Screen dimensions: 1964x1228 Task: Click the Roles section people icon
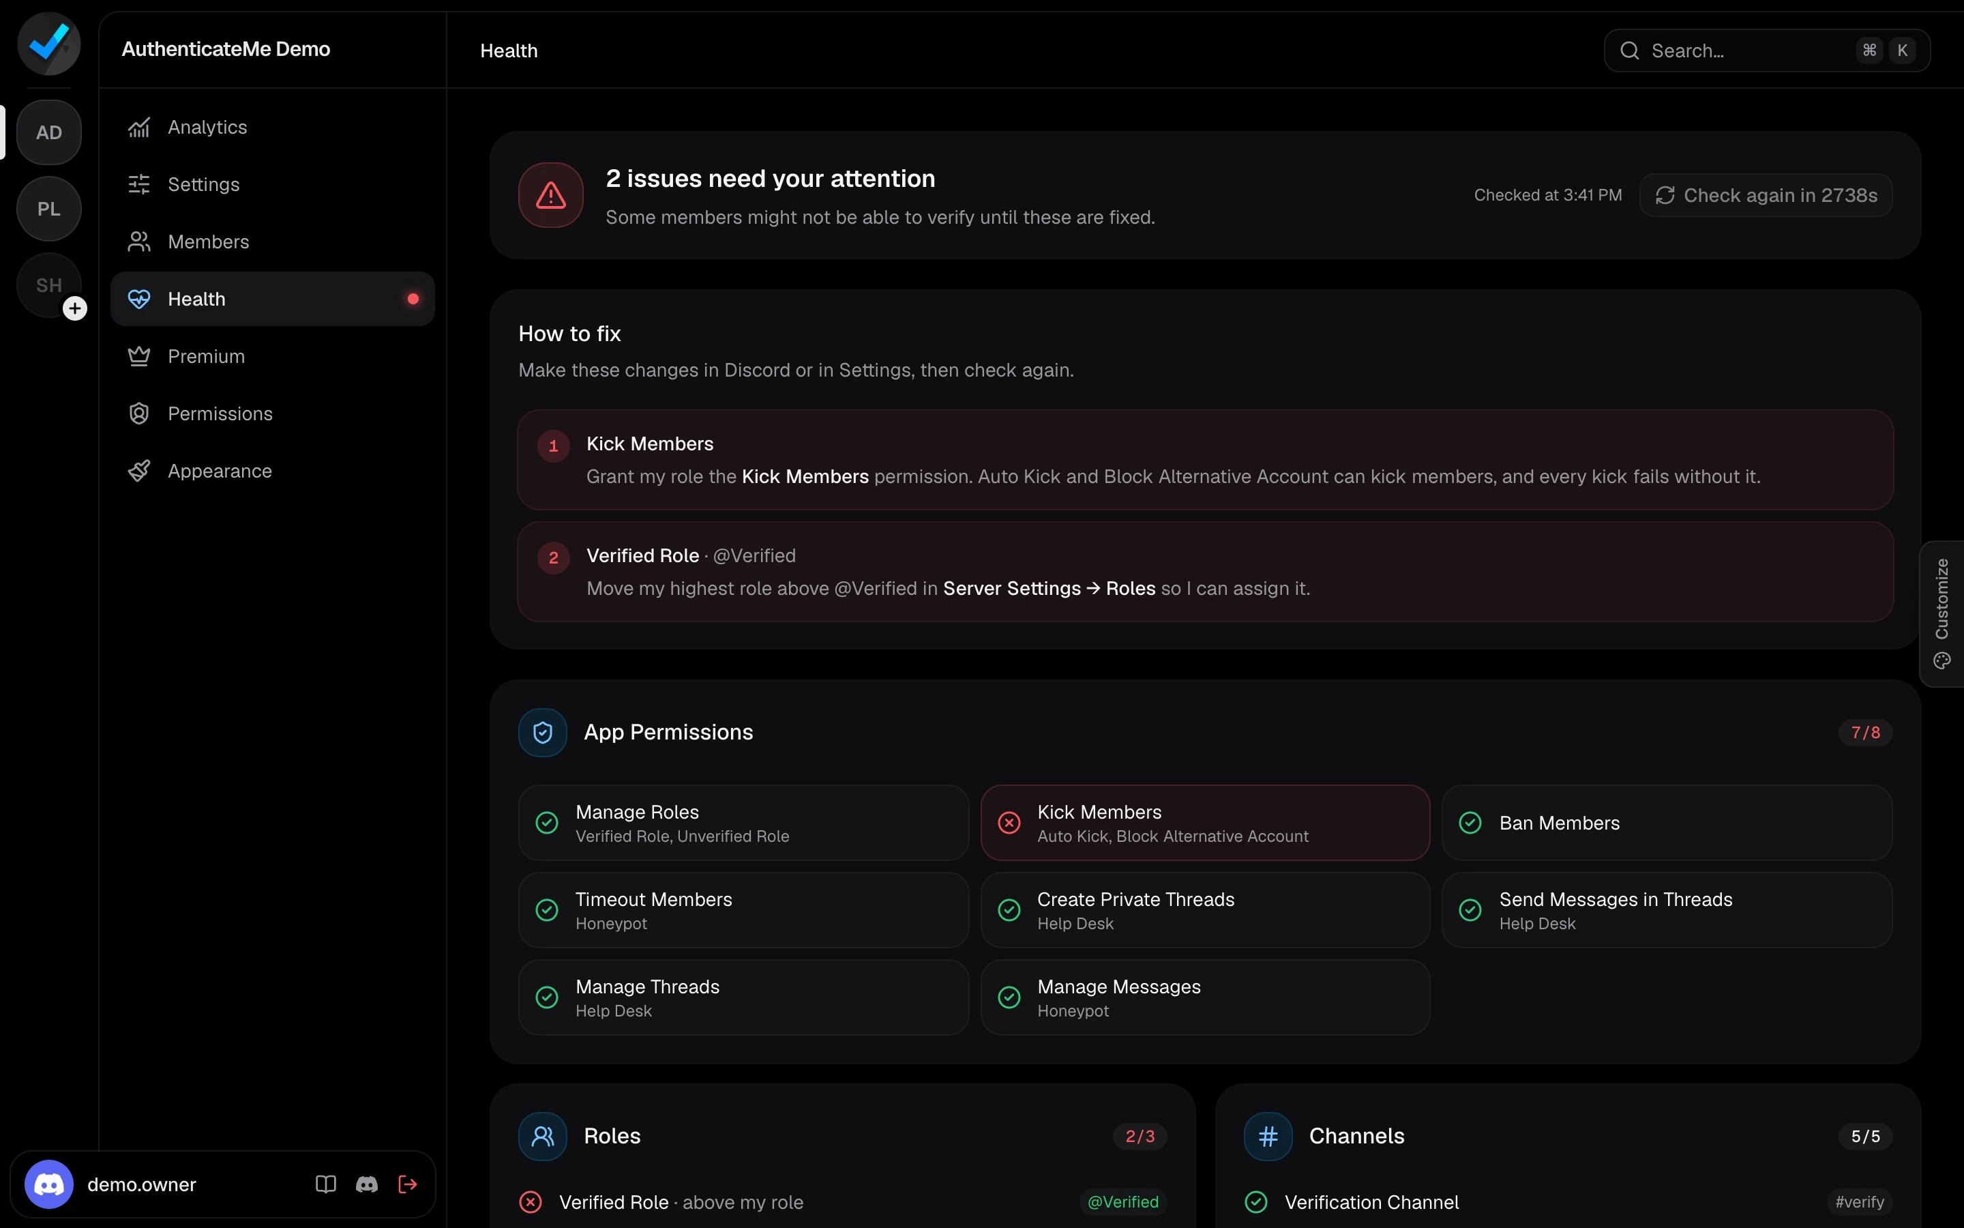point(543,1136)
